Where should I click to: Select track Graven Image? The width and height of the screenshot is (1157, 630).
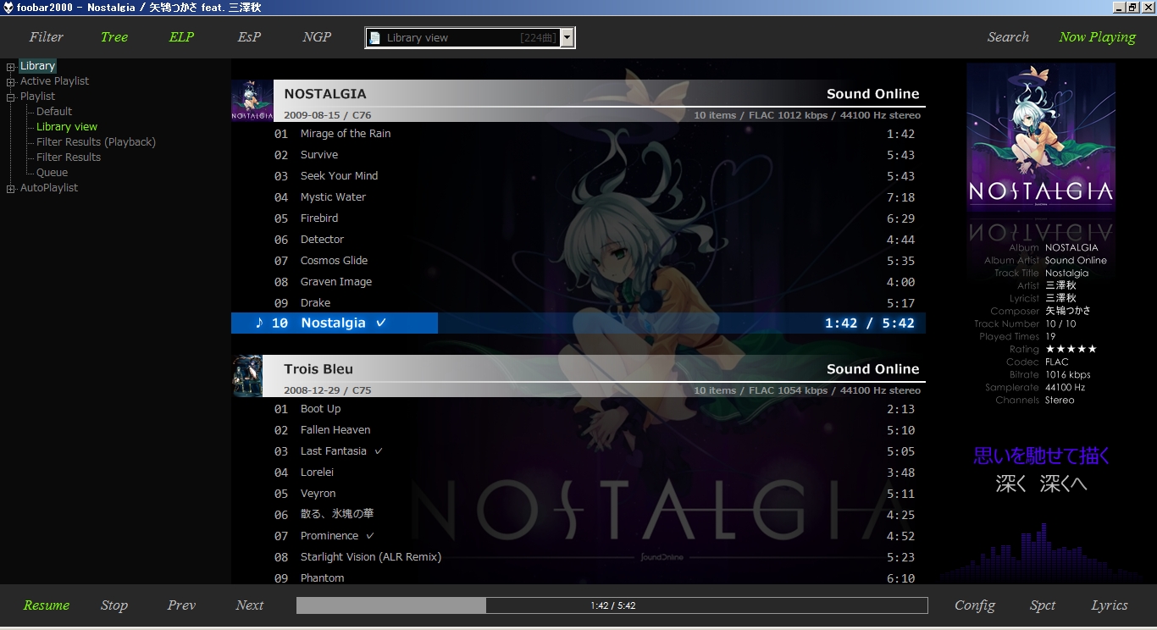point(578,282)
